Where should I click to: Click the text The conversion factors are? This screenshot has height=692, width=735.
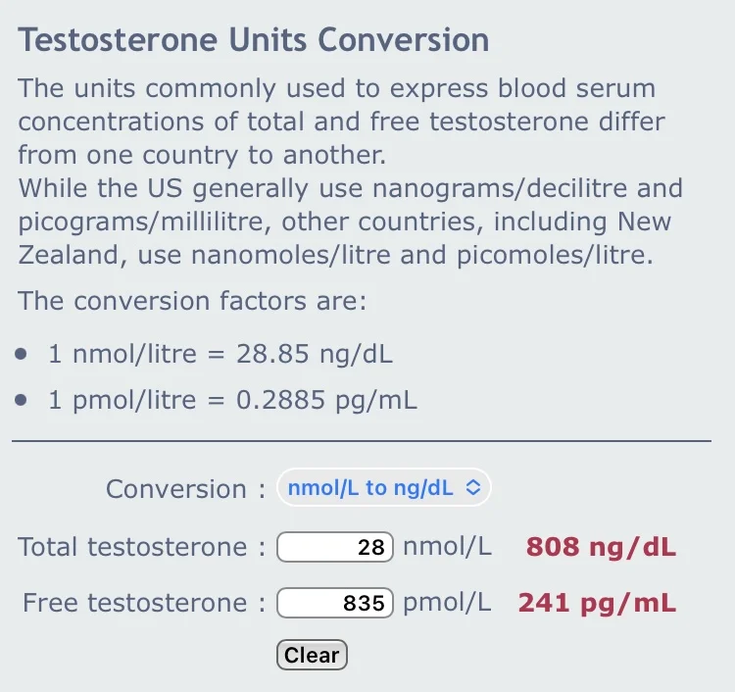(192, 301)
